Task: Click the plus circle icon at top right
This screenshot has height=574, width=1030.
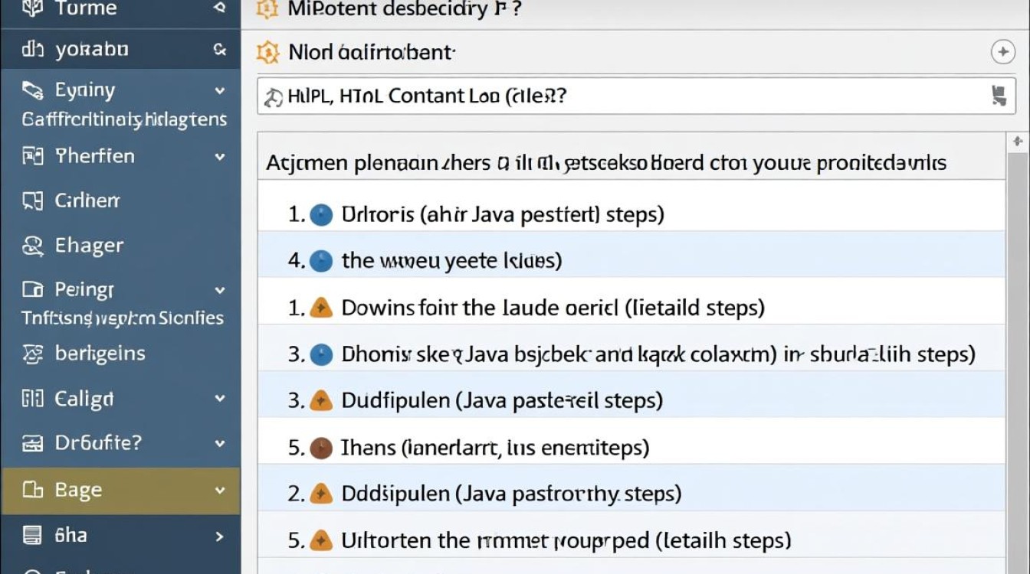Action: pos(1002,52)
